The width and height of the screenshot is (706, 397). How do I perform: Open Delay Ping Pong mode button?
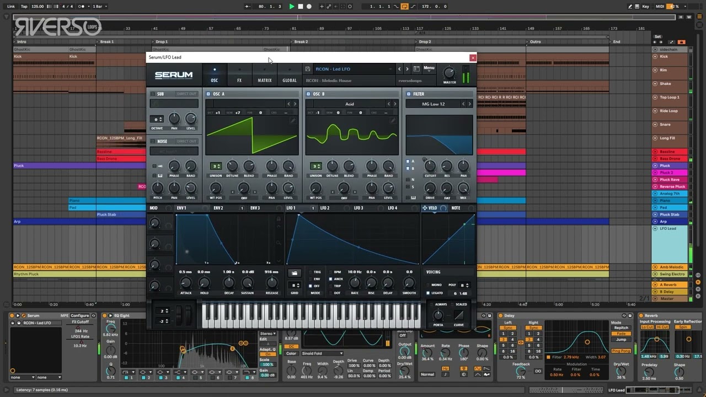621,351
